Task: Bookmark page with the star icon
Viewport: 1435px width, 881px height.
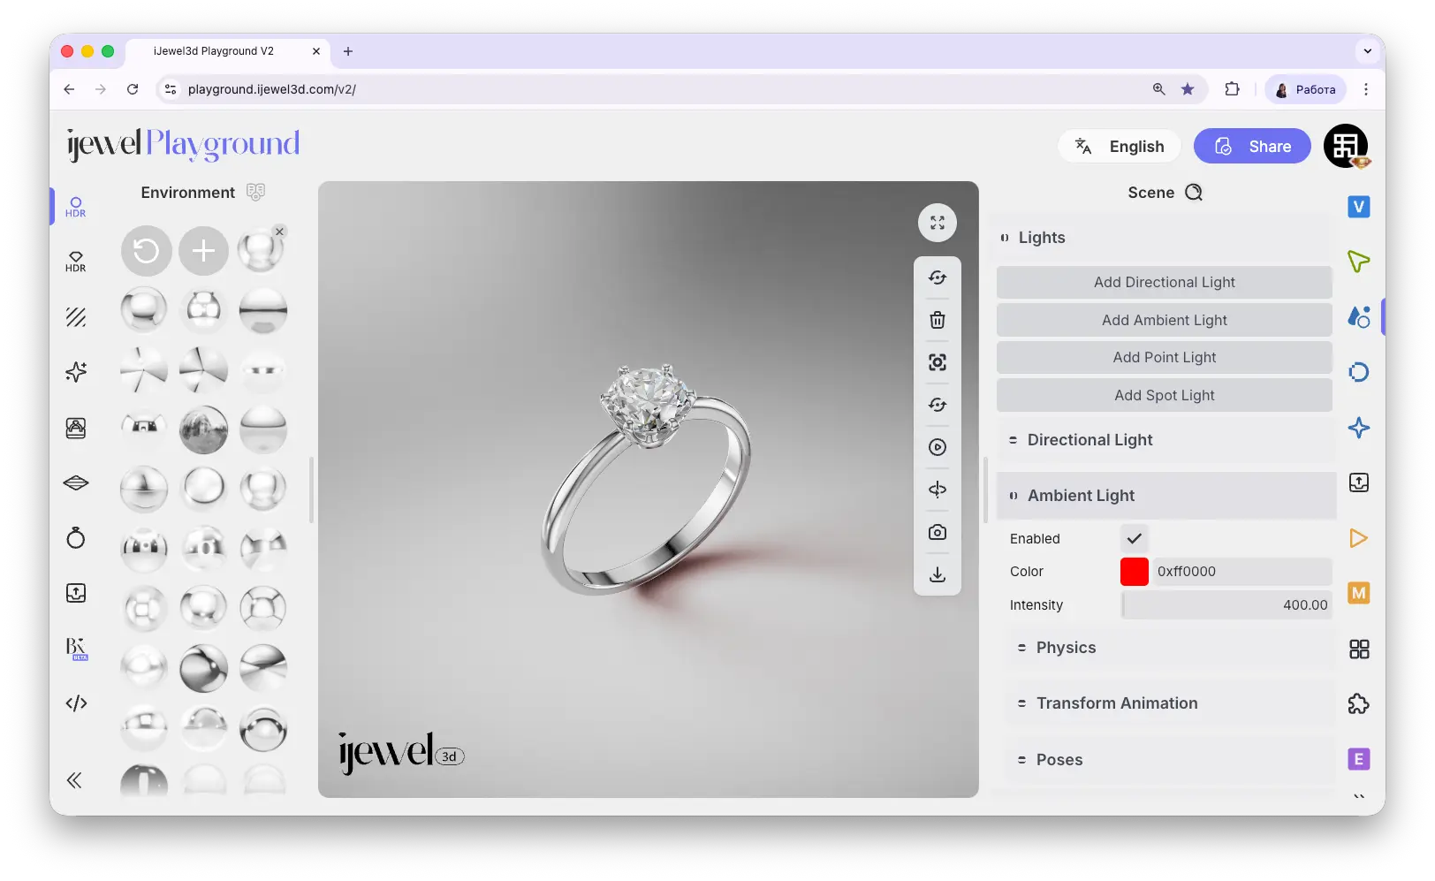Action: tap(1188, 89)
